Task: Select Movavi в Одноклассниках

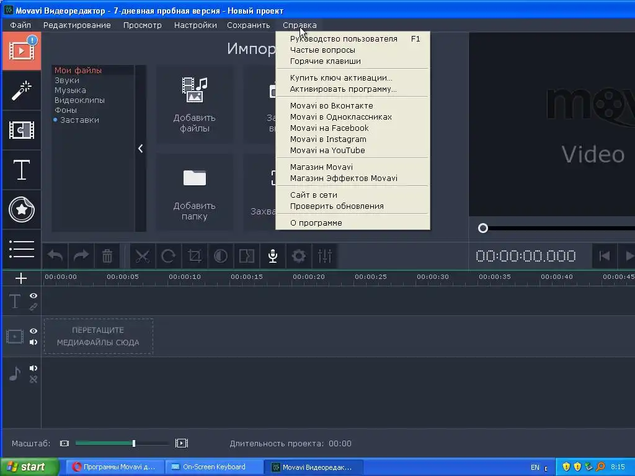Action: click(353, 117)
